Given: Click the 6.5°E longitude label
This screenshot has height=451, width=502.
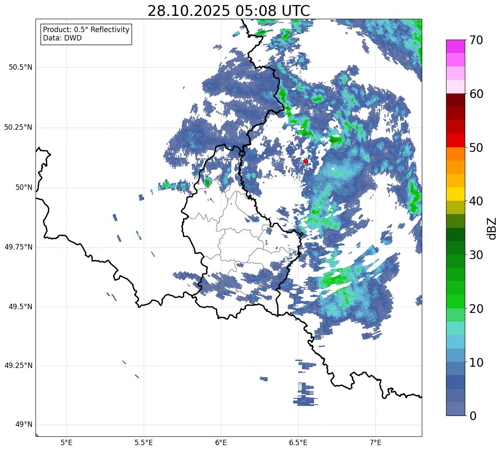Looking at the screenshot, I should 298,442.
